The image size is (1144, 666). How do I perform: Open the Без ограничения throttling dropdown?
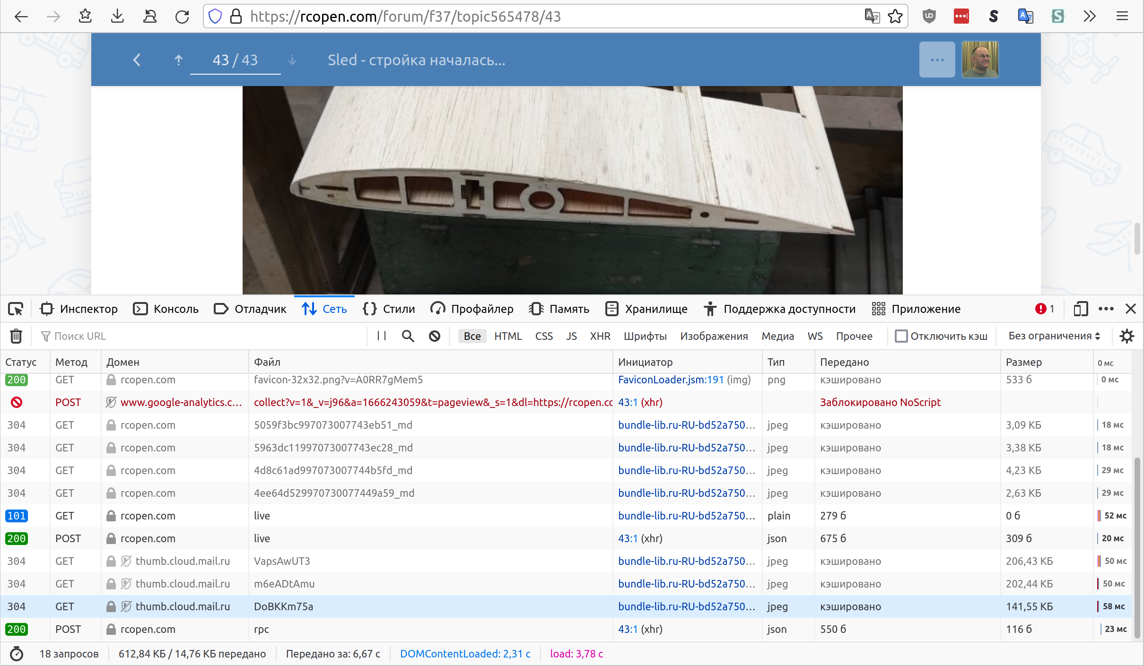coord(1054,336)
